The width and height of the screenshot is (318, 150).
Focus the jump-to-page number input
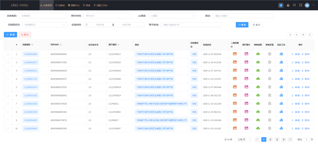point(306,139)
